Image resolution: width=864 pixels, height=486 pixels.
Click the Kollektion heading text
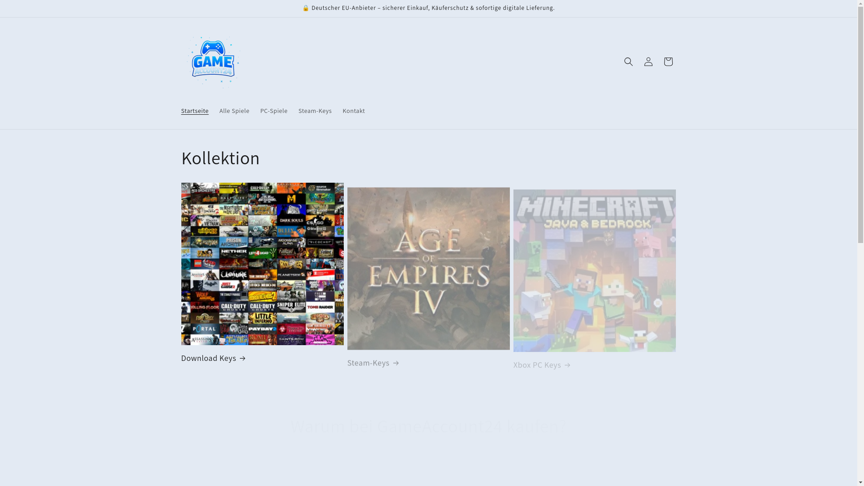point(220,158)
